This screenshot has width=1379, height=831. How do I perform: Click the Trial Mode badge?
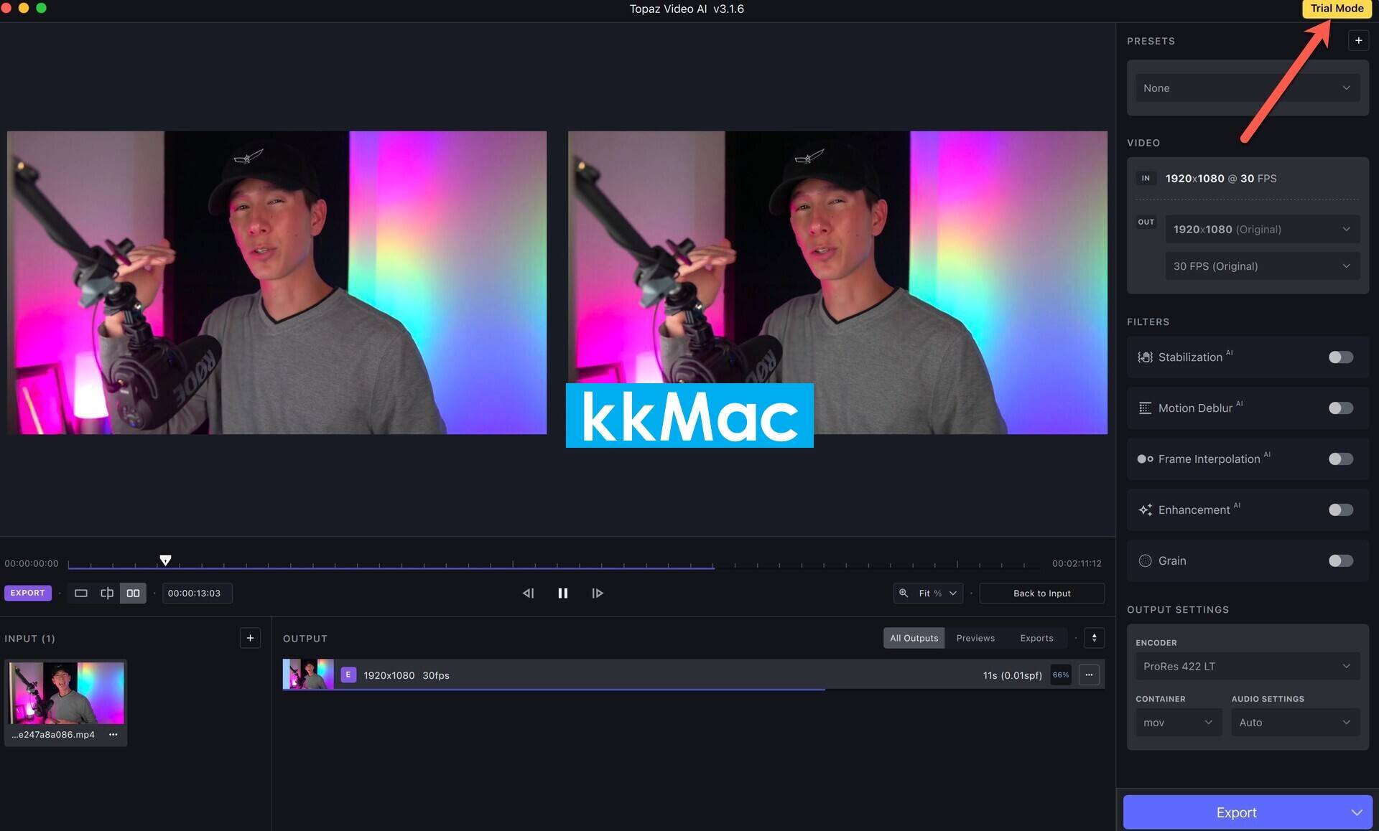coord(1337,9)
